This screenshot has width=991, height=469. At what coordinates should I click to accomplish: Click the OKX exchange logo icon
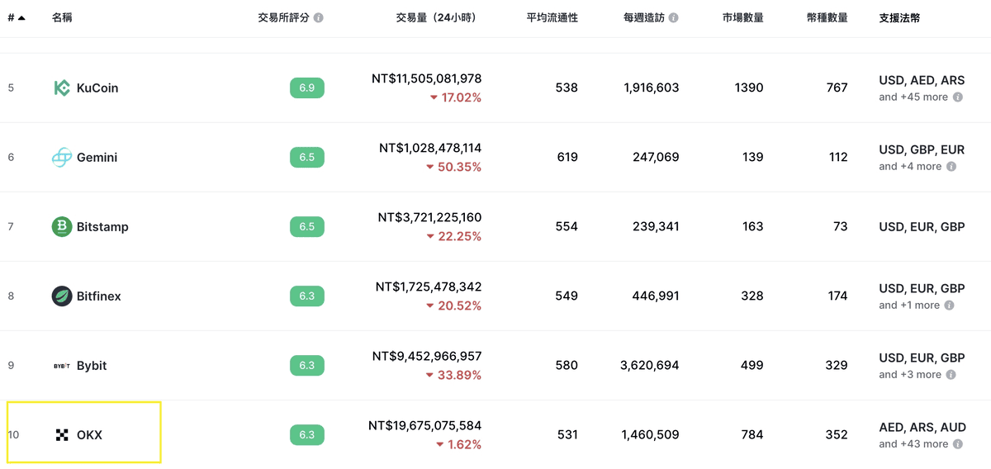click(62, 435)
